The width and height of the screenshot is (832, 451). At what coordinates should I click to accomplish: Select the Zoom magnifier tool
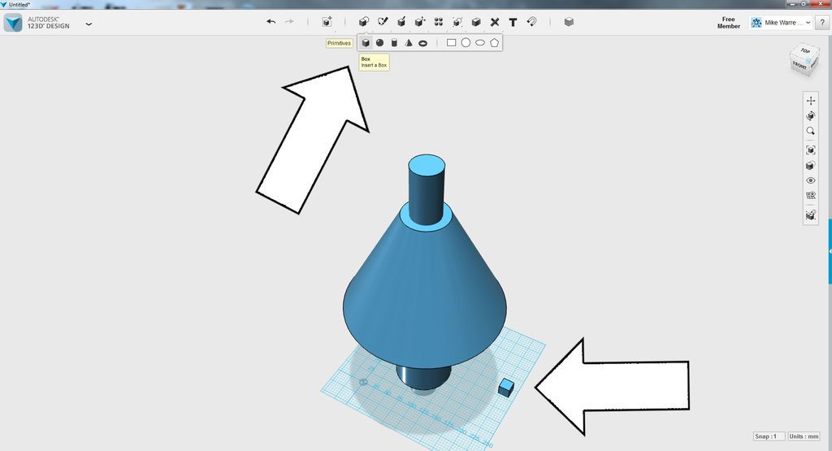pos(810,131)
